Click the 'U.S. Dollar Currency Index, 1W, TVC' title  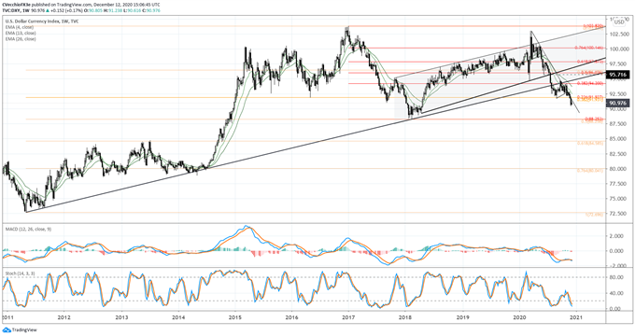point(42,21)
